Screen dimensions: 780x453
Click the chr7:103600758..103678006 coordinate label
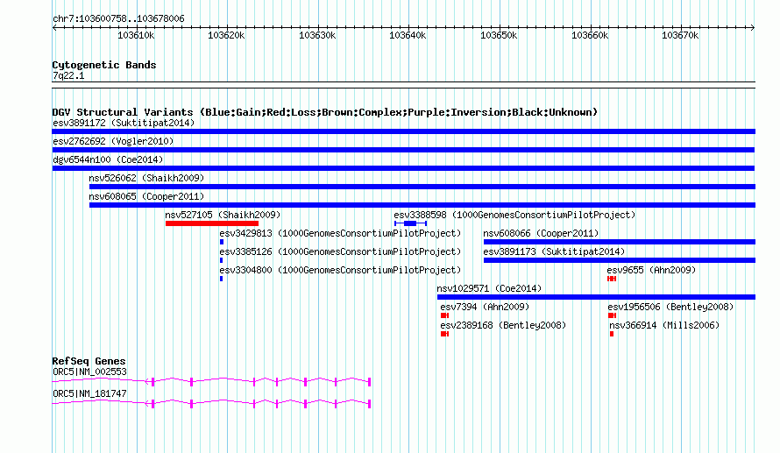118,19
